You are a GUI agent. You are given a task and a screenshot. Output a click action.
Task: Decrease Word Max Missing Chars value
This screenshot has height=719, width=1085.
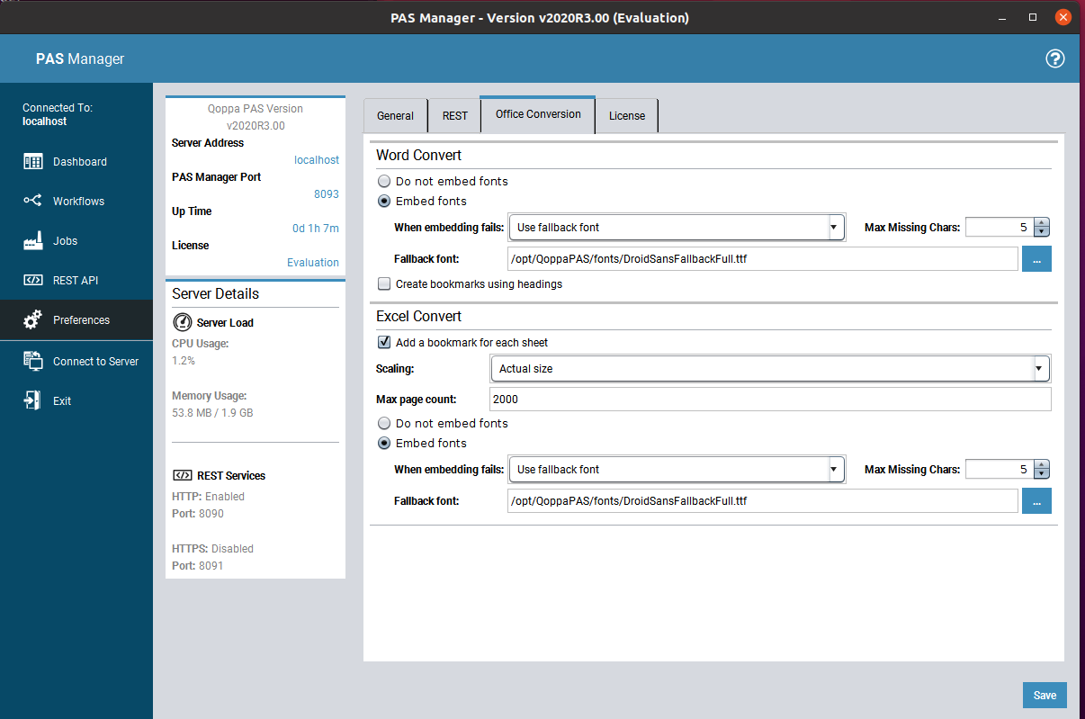pos(1042,232)
